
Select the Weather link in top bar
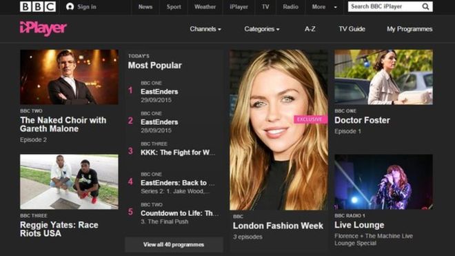pyautogui.click(x=205, y=7)
